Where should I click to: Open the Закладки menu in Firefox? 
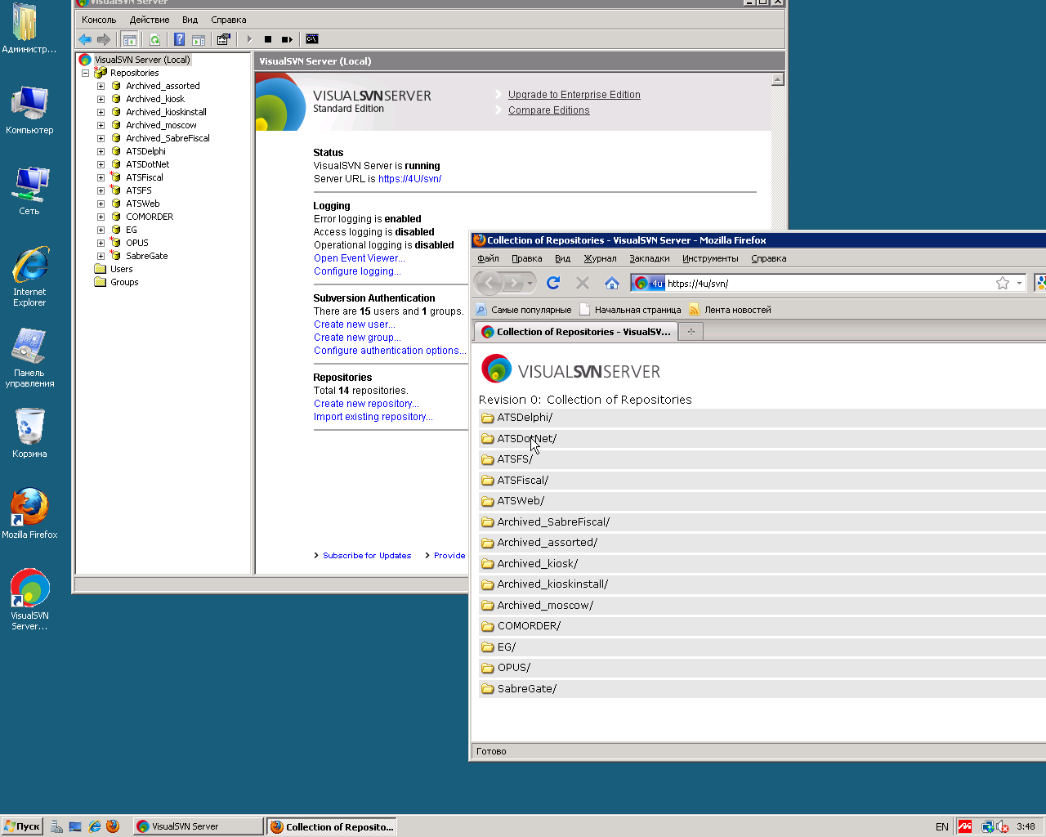pos(650,258)
